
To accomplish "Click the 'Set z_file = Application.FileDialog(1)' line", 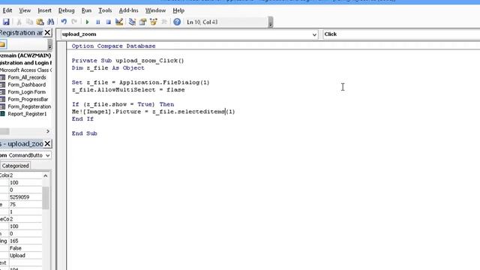I will [140, 82].
